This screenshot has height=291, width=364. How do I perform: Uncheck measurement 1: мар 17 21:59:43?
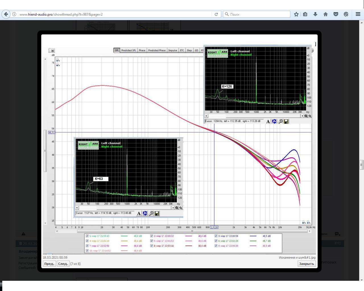[x=87, y=236]
